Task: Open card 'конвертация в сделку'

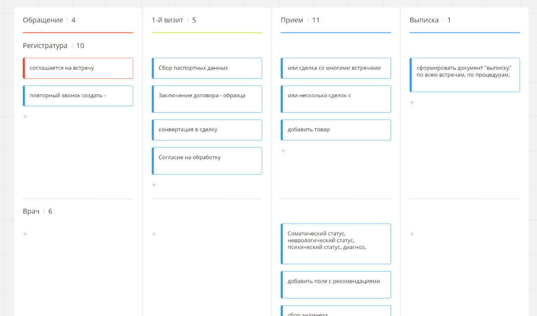Action: (x=207, y=130)
